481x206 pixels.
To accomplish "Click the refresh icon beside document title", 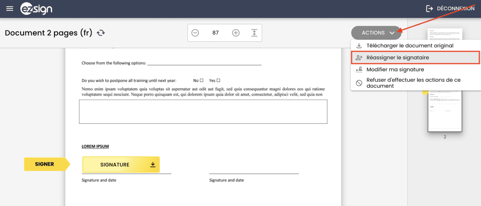I will click(101, 33).
